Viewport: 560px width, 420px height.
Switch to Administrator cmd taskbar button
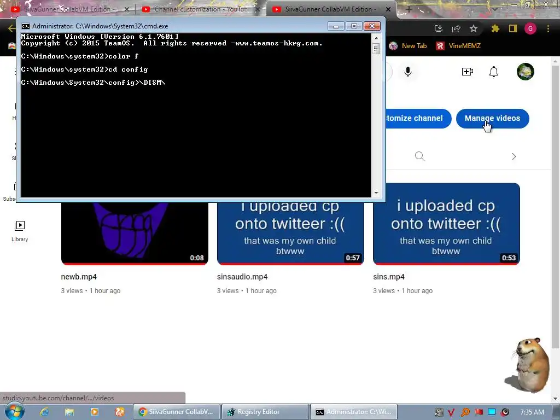tap(354, 412)
